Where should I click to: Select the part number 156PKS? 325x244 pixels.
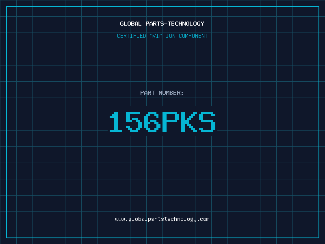162,122
